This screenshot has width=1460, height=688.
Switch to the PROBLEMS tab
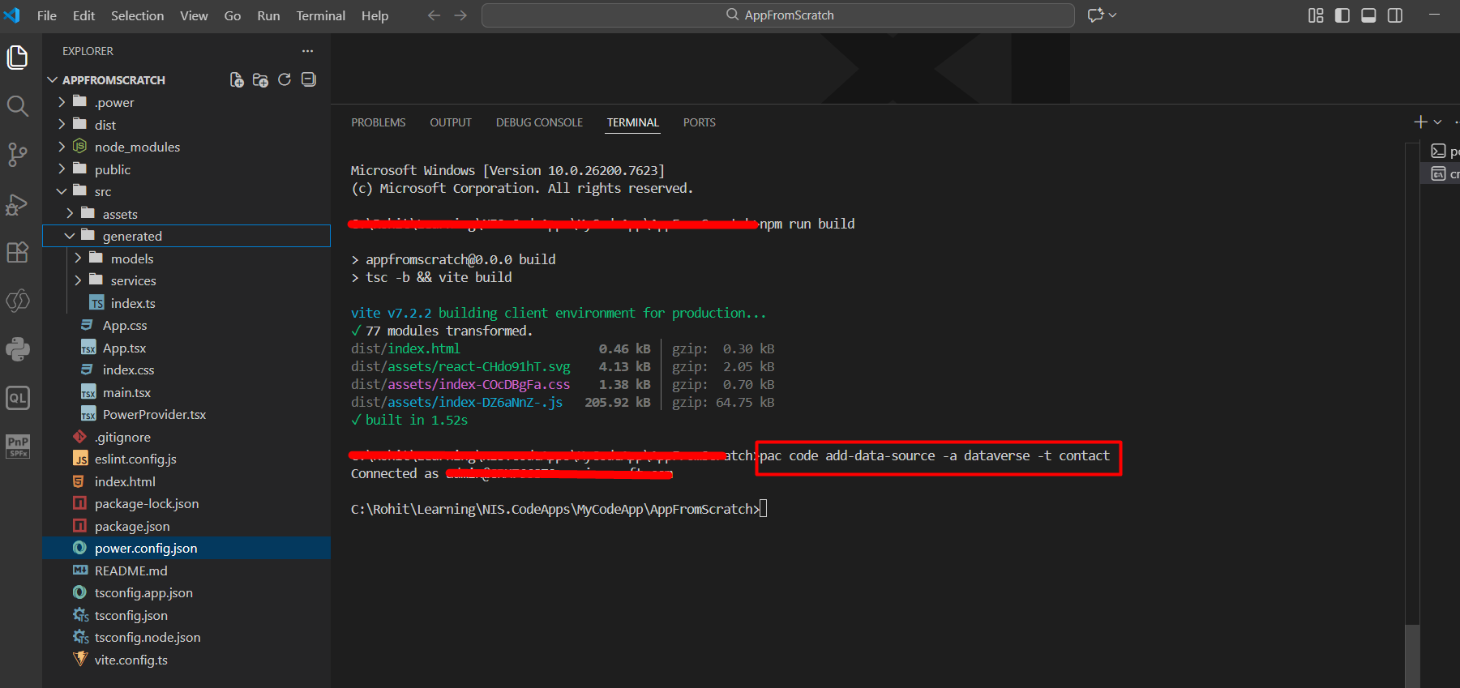378,122
